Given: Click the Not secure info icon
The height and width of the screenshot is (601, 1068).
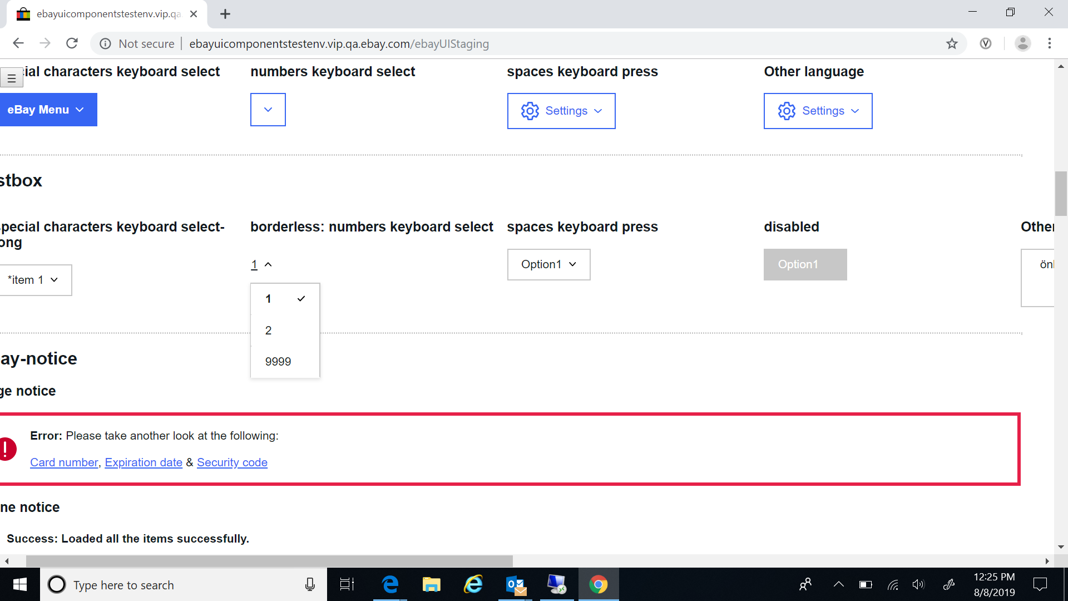Looking at the screenshot, I should [x=105, y=43].
